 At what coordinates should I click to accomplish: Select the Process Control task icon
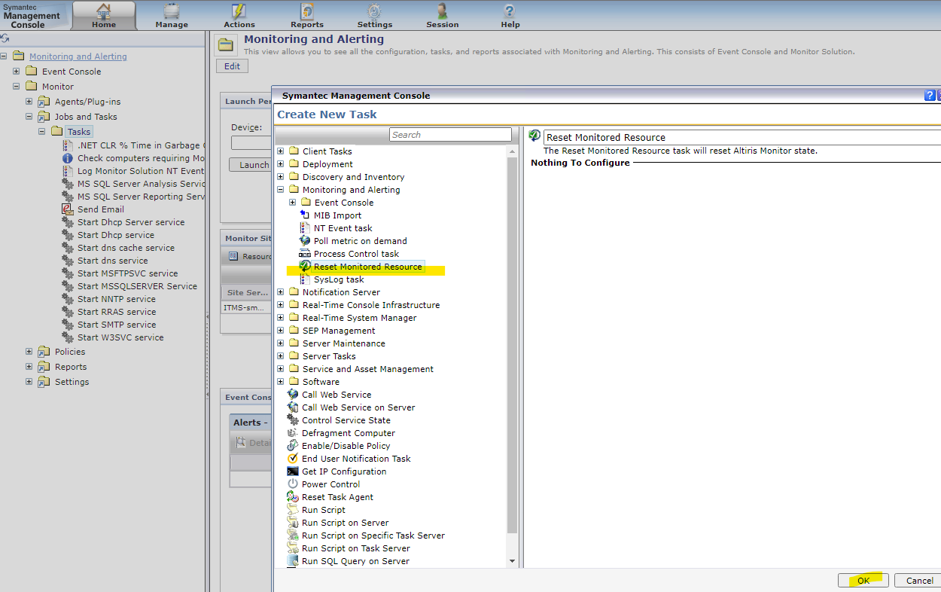(x=305, y=254)
